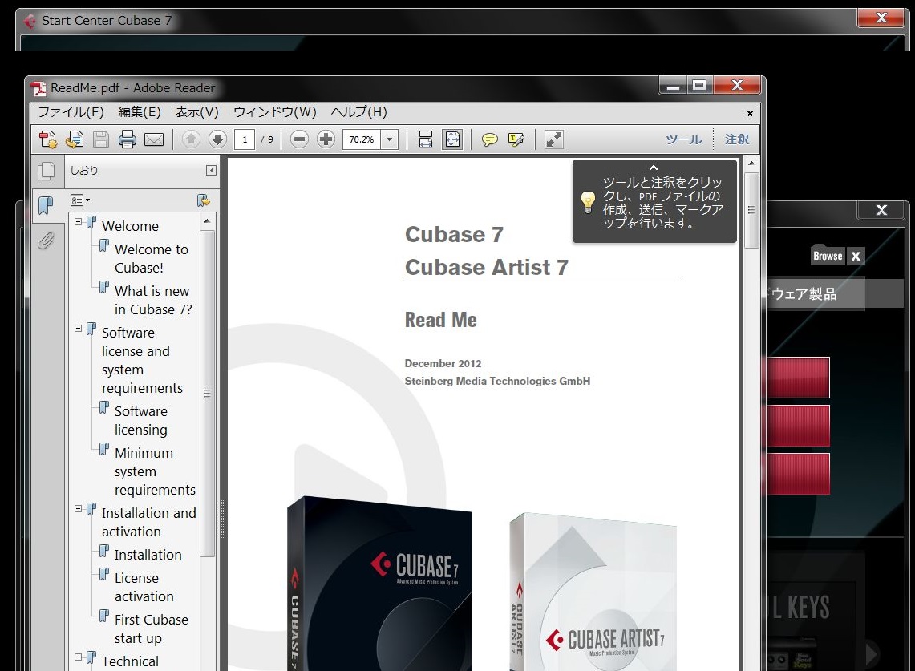
Task: Click the new bookmark icon
Action: pos(203,200)
